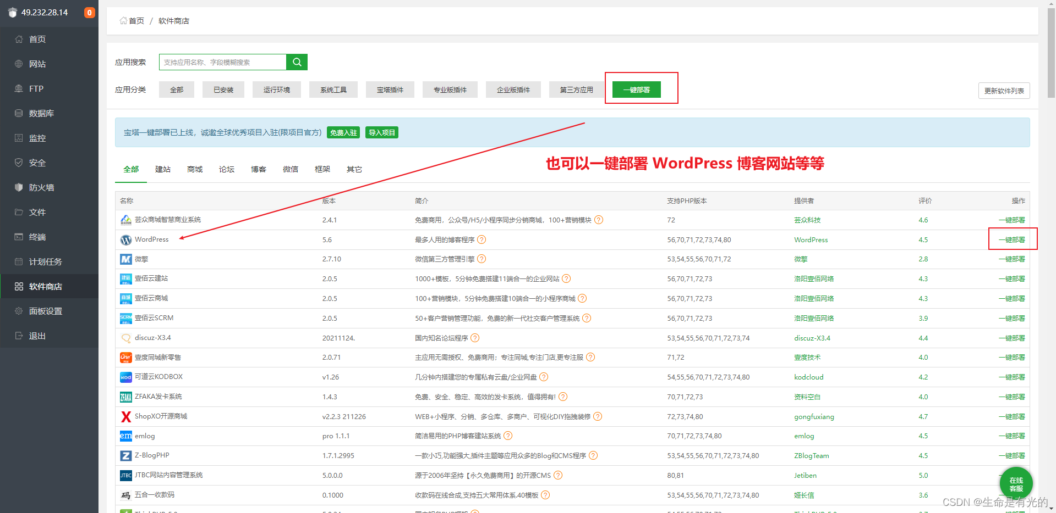Click the orange notification badge showing 0
The image size is (1056, 513).
[89, 13]
